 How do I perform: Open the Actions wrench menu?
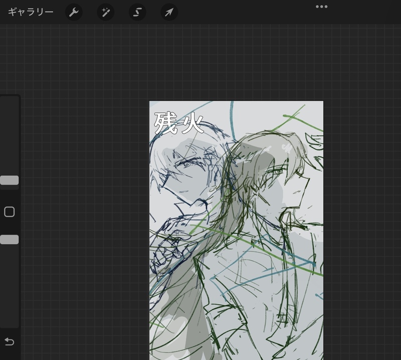(74, 12)
